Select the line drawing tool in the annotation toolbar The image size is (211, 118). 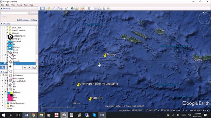click(10, 57)
